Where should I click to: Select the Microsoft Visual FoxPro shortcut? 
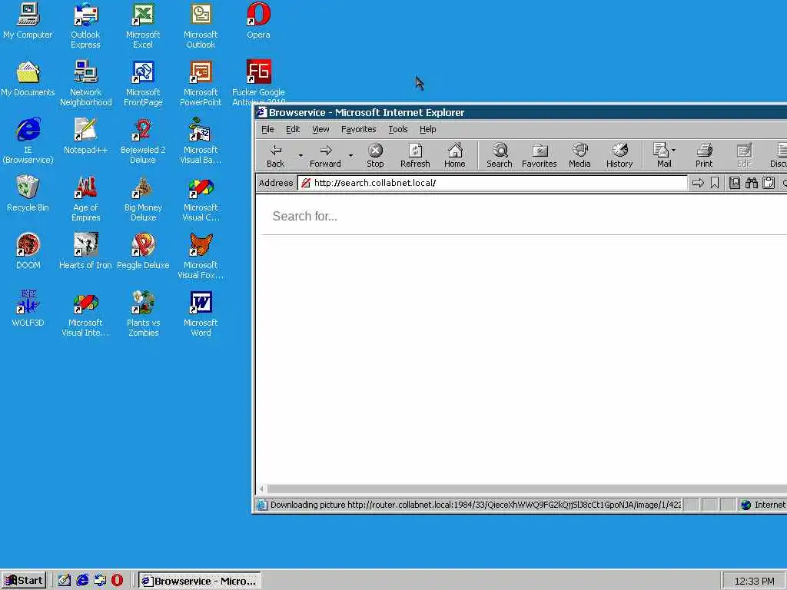(x=201, y=257)
